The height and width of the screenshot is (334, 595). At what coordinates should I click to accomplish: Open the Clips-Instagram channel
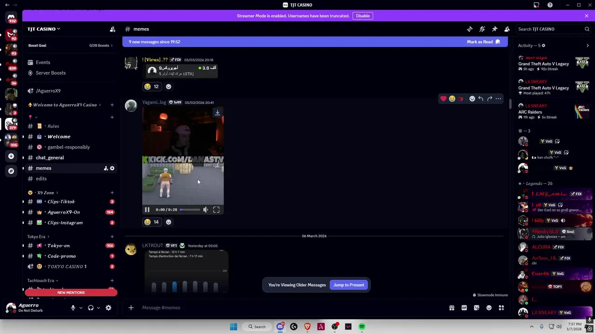click(65, 223)
